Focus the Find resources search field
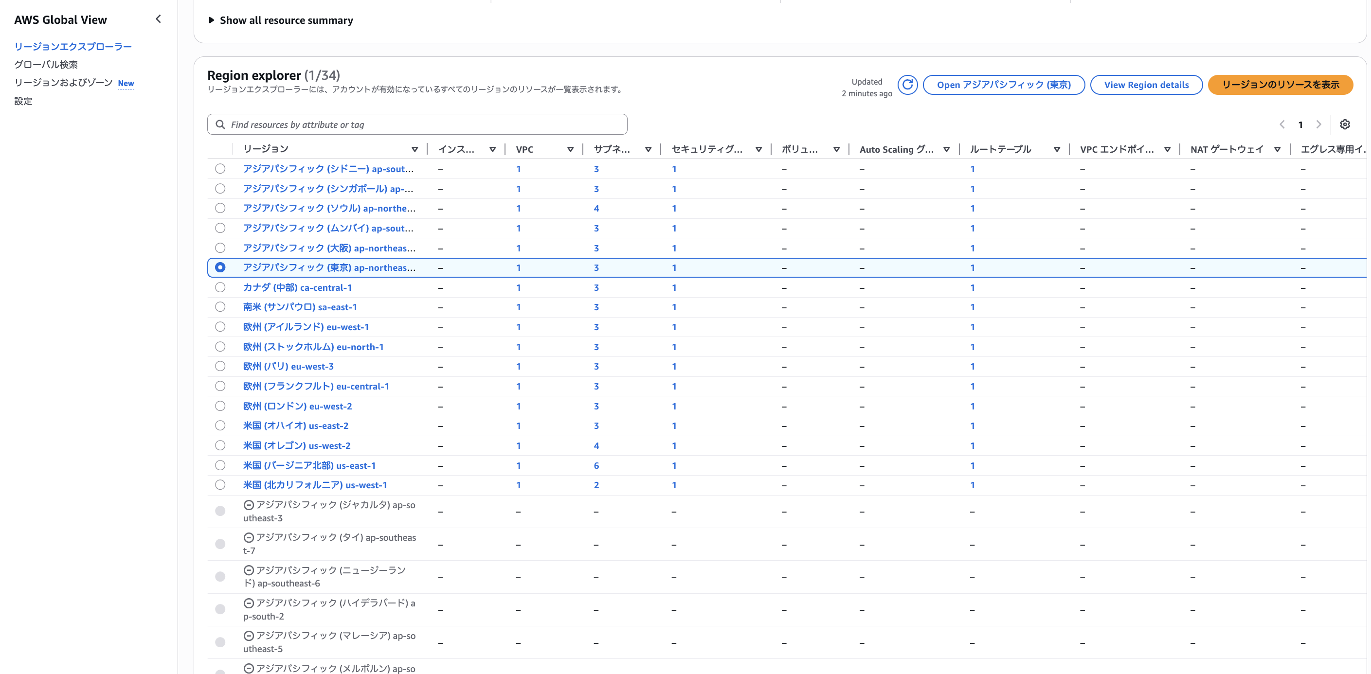This screenshot has height=674, width=1371. (417, 124)
